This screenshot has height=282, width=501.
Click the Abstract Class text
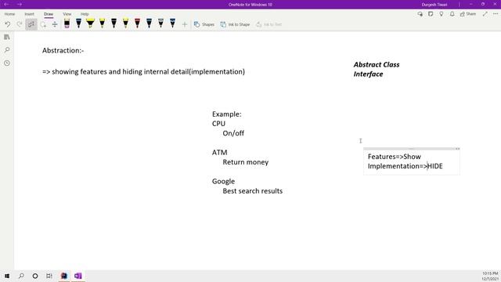click(377, 64)
